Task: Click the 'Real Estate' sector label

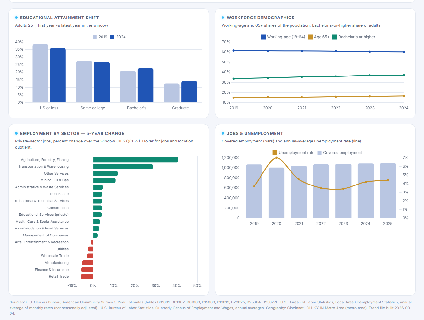Action: pos(59,194)
